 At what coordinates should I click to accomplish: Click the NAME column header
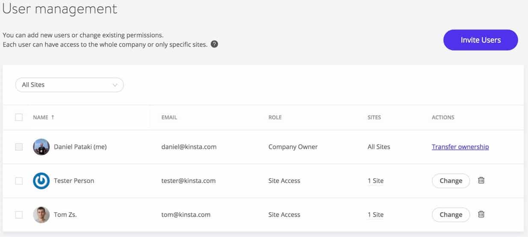(x=41, y=117)
